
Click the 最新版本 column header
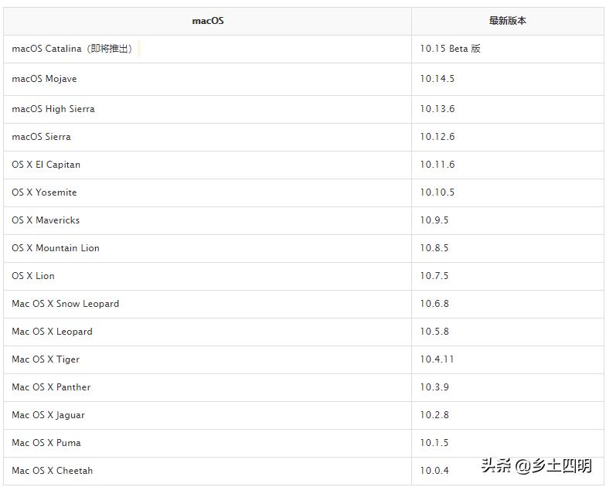pos(507,21)
